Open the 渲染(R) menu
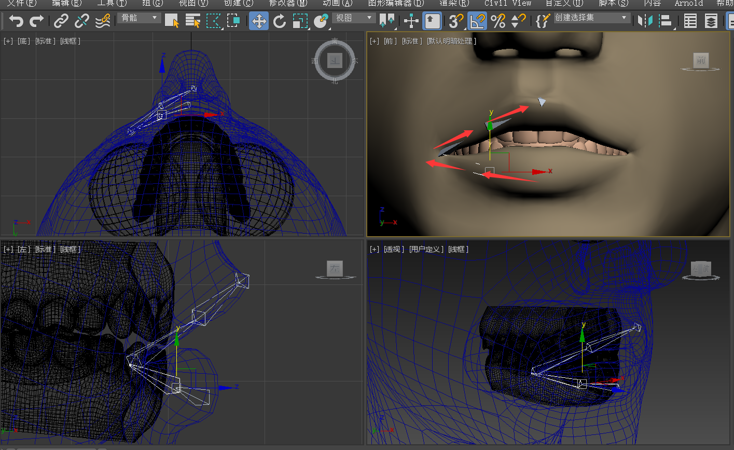This screenshot has height=450, width=734. coord(454,3)
